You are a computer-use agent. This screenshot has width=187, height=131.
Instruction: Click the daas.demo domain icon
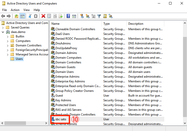(8, 32)
